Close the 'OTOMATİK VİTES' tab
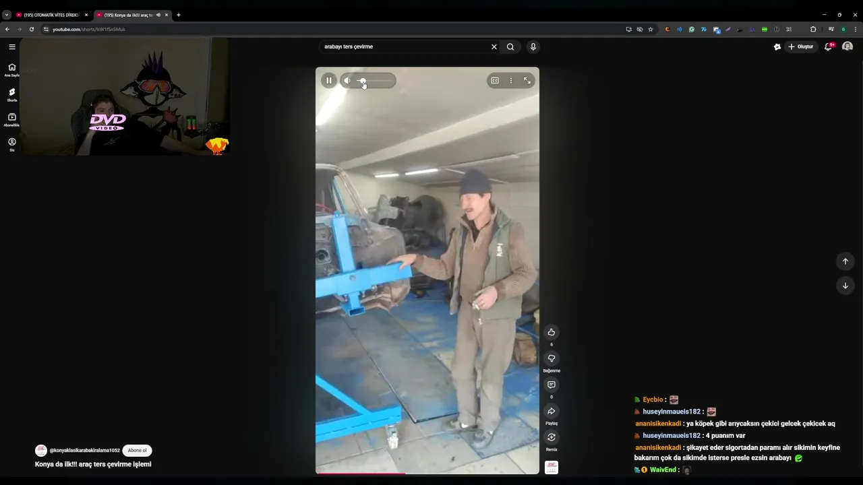Image resolution: width=863 pixels, height=485 pixels. tap(86, 15)
